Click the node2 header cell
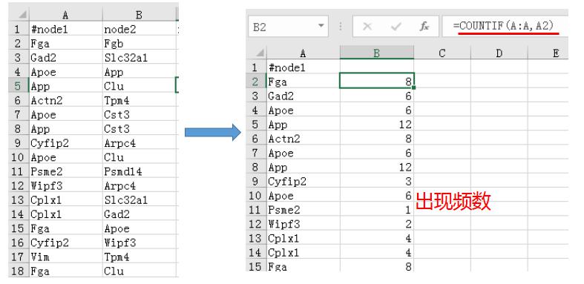584x284 pixels. pos(140,29)
